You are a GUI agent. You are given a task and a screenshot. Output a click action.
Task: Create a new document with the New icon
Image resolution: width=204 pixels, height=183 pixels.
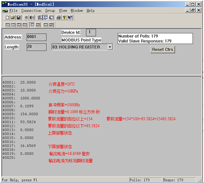pos(7,17)
